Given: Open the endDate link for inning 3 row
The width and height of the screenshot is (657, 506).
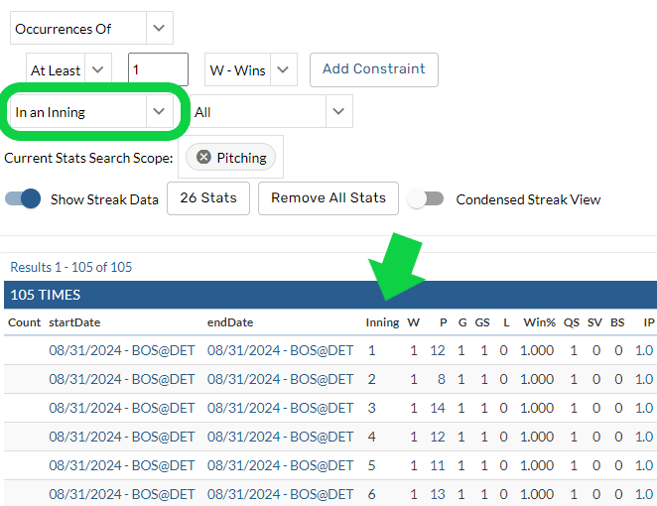Looking at the screenshot, I should tap(280, 408).
